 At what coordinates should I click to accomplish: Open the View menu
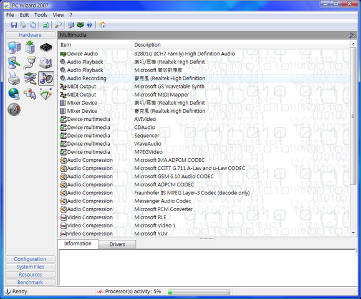[58, 15]
